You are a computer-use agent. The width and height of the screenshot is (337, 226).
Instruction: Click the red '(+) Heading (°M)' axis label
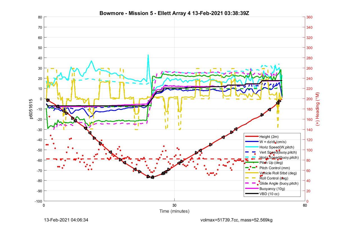(318, 109)
